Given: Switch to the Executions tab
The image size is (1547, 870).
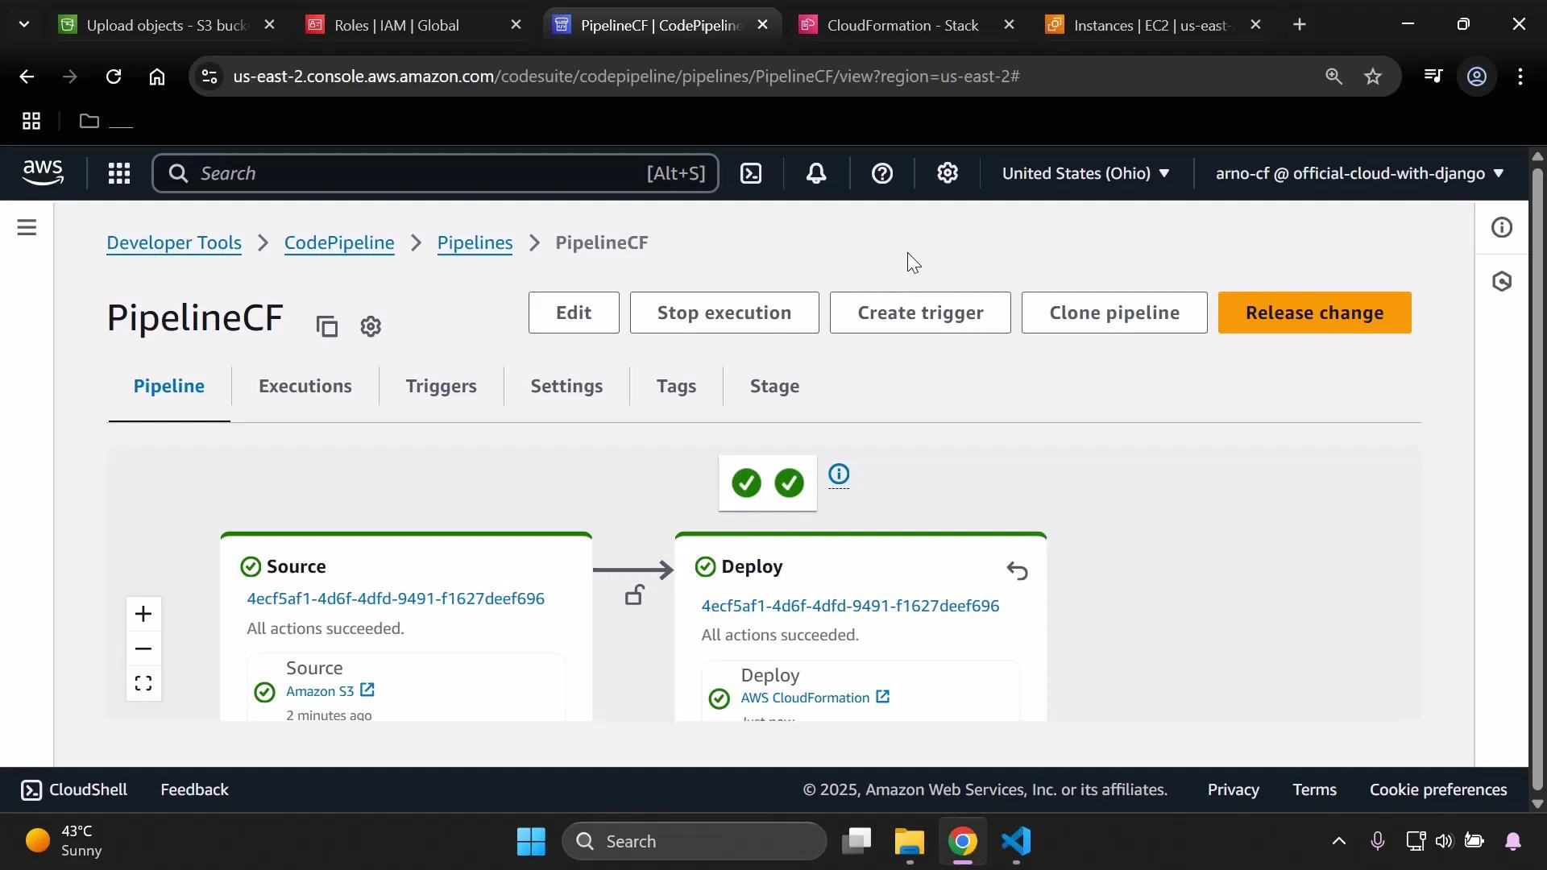Looking at the screenshot, I should (305, 386).
